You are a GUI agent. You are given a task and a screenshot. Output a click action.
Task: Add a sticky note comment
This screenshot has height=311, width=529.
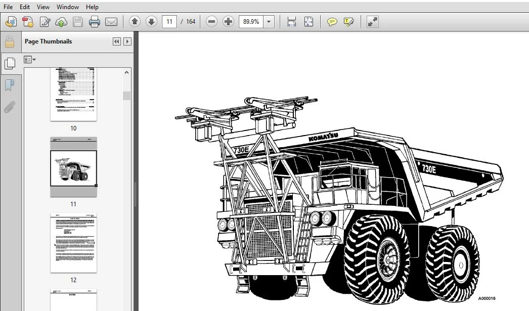[332, 22]
